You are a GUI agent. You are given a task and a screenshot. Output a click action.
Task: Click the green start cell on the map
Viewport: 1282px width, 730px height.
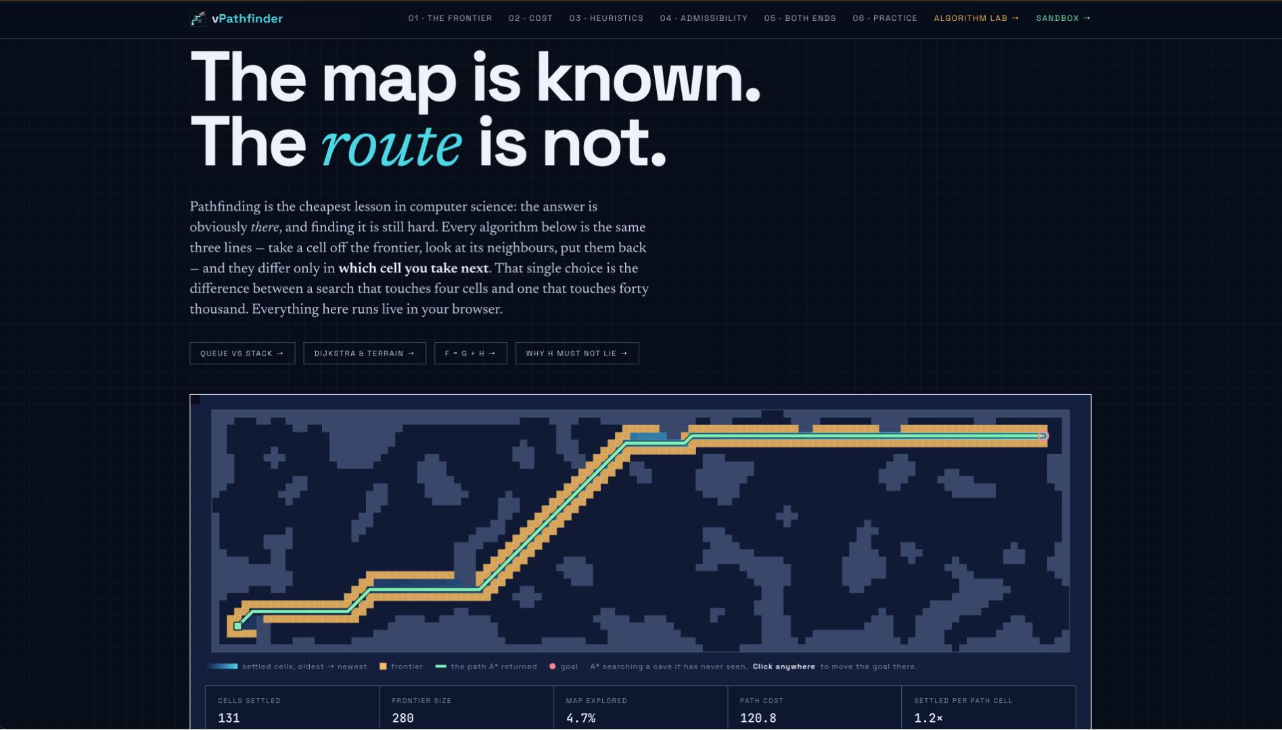237,626
